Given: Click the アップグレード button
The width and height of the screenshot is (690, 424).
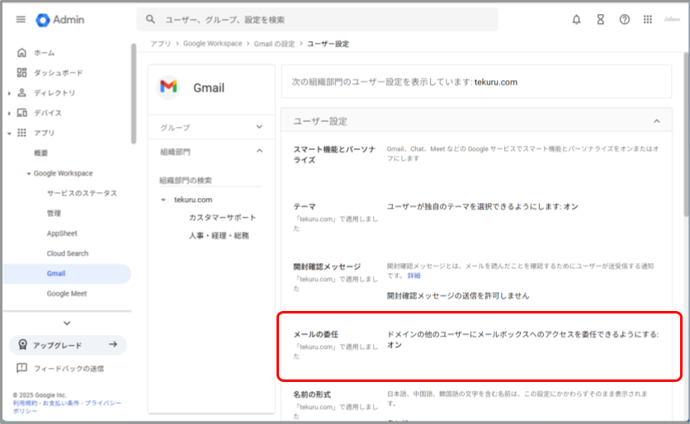Looking at the screenshot, I should click(x=68, y=345).
